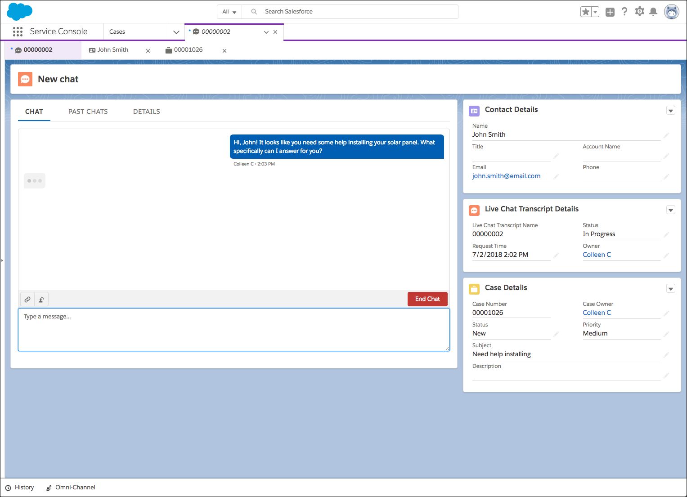Open the Colleen C owner link
The width and height of the screenshot is (687, 497).
point(597,255)
